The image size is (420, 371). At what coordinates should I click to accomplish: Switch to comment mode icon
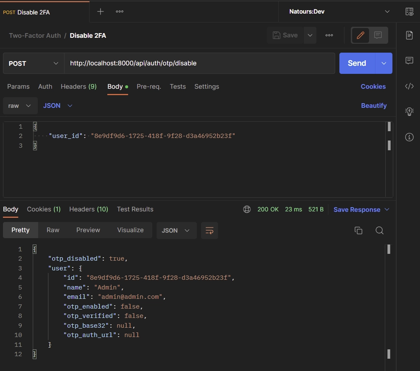click(x=378, y=35)
